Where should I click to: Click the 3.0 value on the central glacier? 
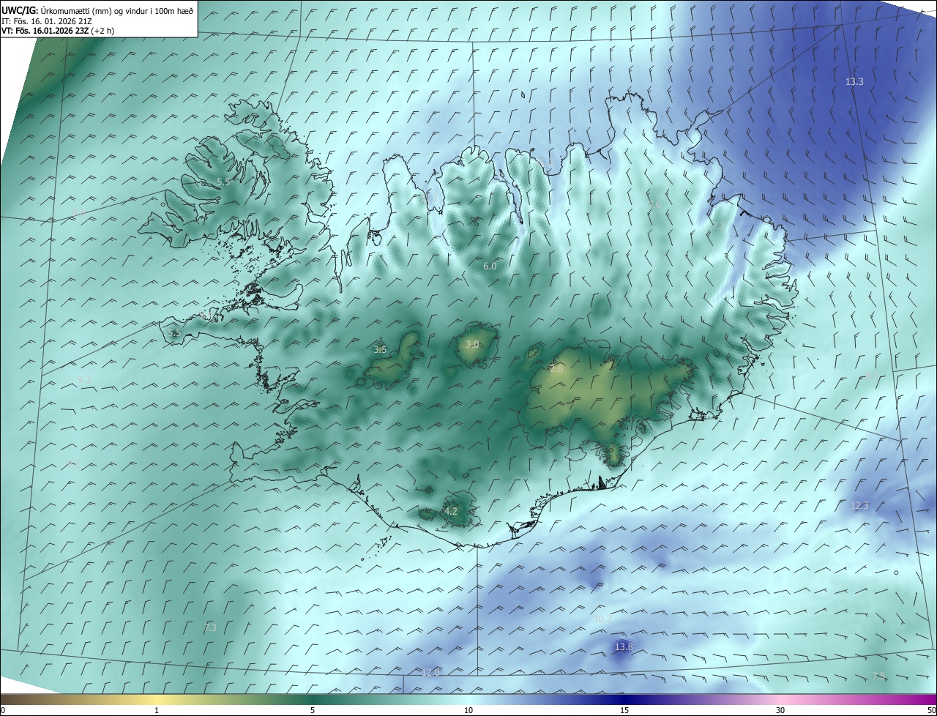pyautogui.click(x=472, y=344)
